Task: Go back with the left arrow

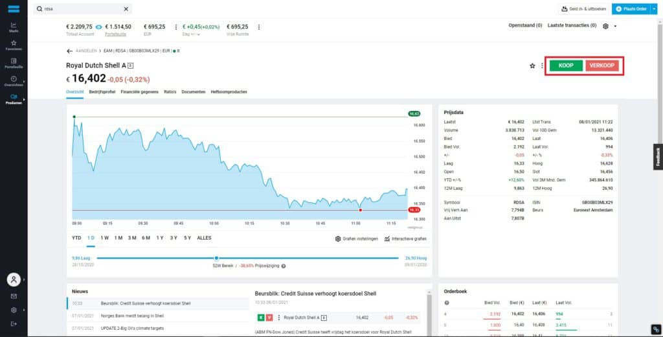Action: coord(70,51)
